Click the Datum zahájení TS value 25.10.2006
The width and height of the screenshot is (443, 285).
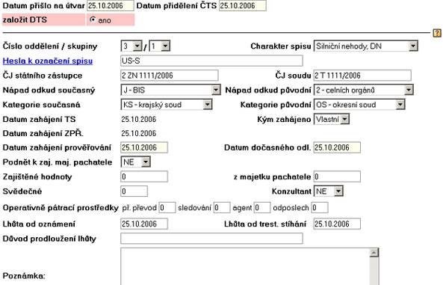(139, 119)
